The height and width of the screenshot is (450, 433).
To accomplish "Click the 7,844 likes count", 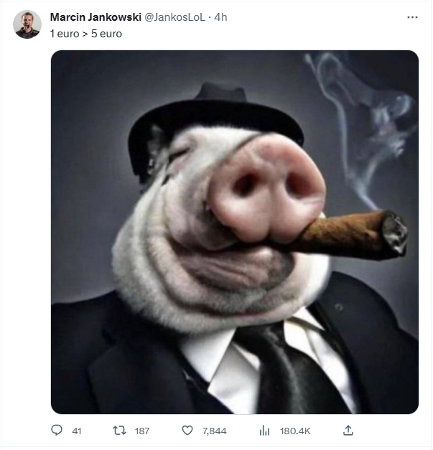I will (215, 431).
